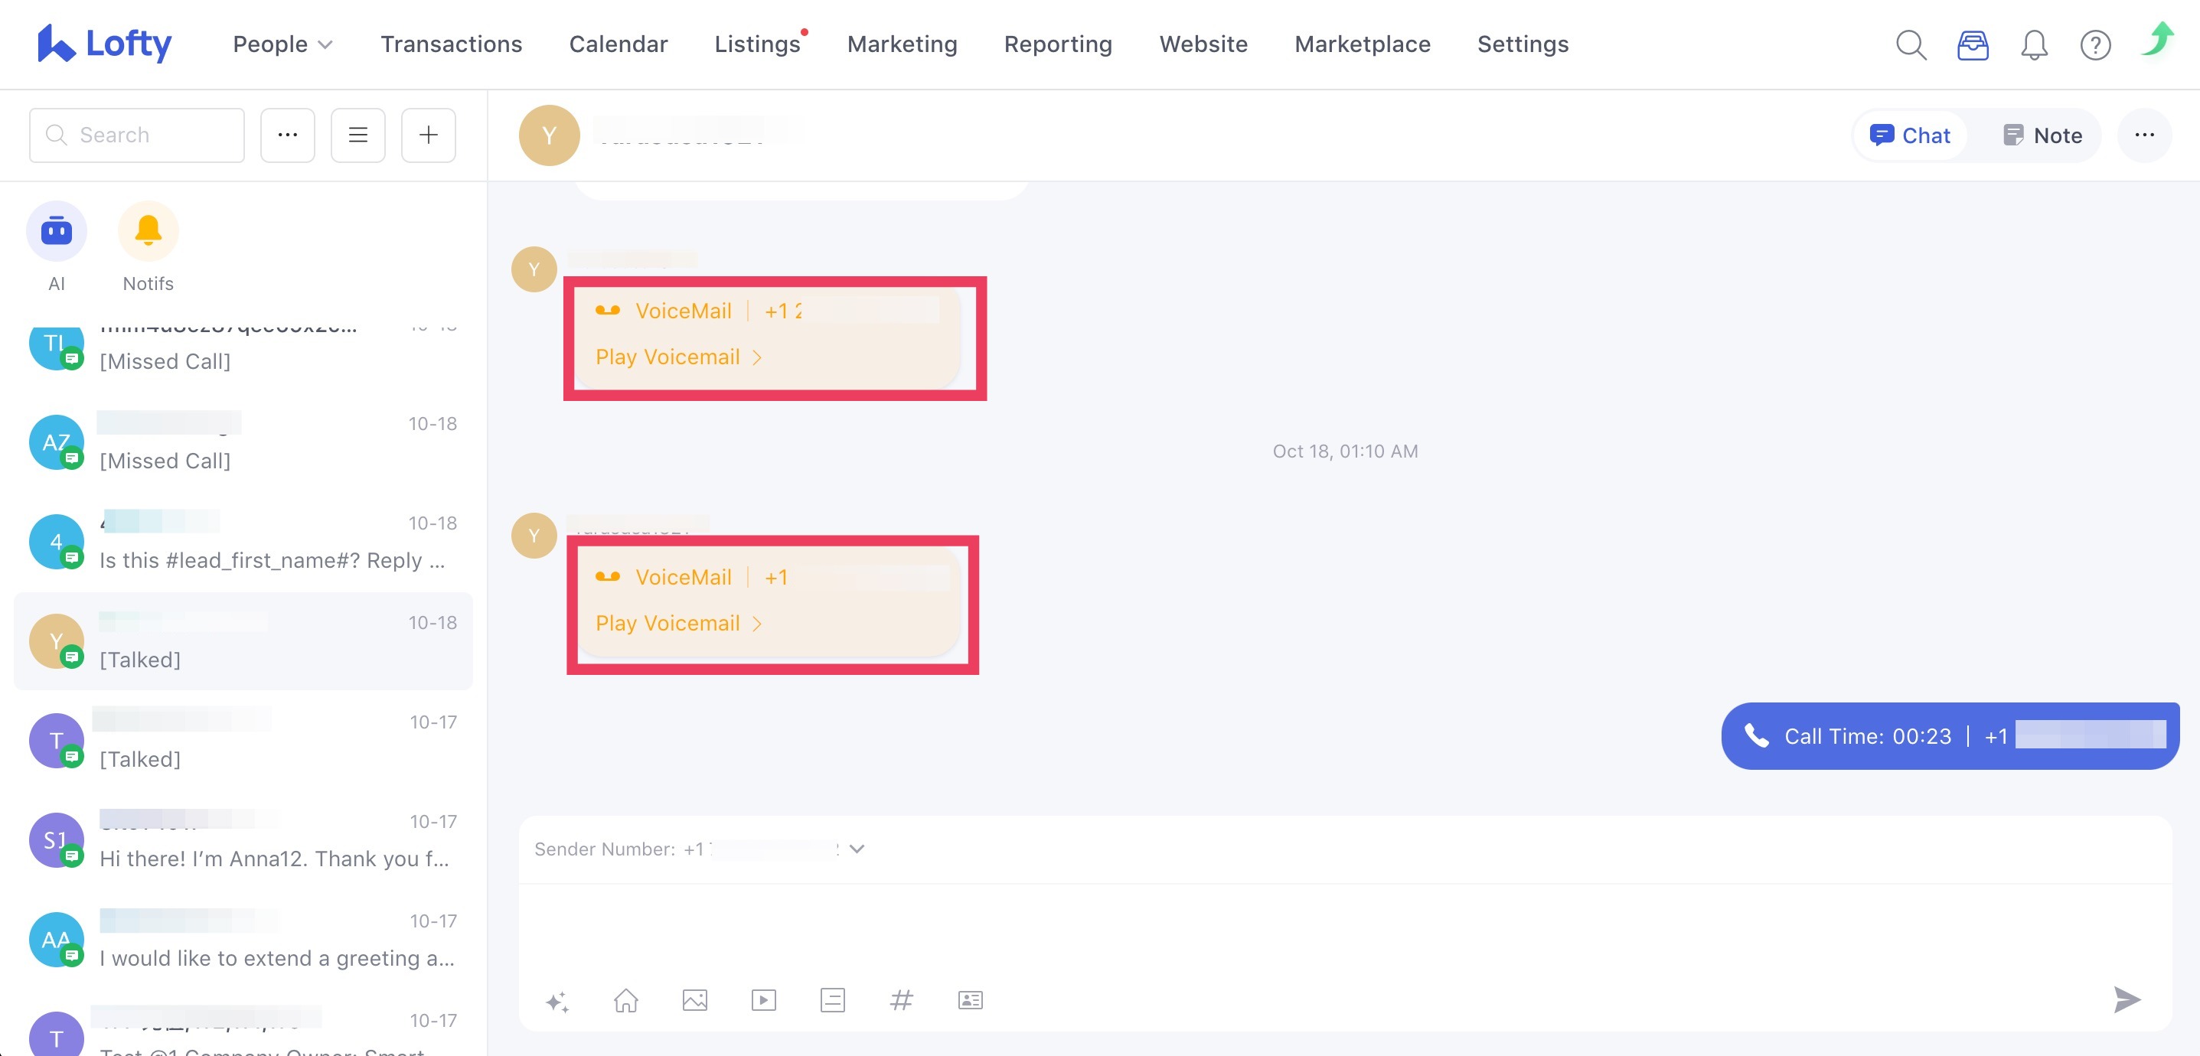Open the Reporting menu

click(x=1058, y=44)
